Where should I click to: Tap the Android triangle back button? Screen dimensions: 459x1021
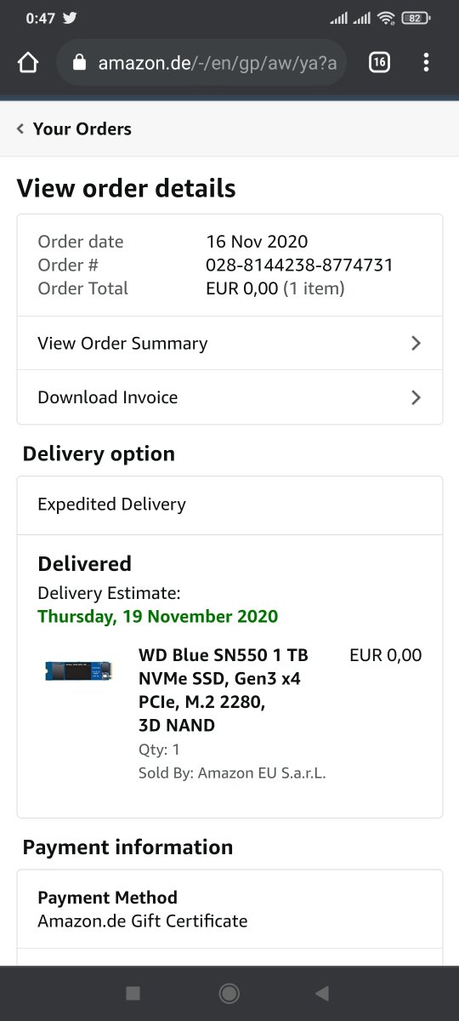click(322, 993)
